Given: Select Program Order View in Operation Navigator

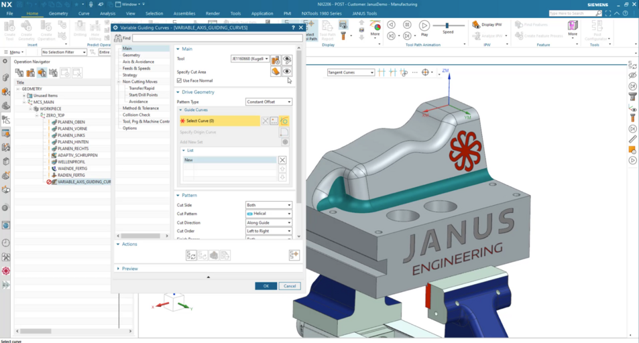Looking at the screenshot, I should pyautogui.click(x=19, y=73).
